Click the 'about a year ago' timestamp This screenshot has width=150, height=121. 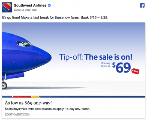pos(25,10)
